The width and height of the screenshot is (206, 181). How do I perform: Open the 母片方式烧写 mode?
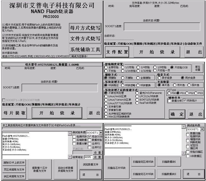(x=85, y=28)
